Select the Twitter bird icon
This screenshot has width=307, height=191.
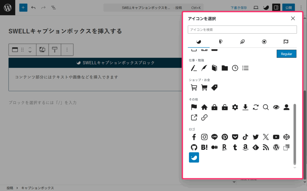[x=255, y=137]
